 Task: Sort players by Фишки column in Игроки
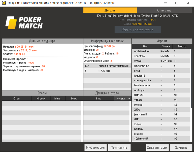pos(166,46)
